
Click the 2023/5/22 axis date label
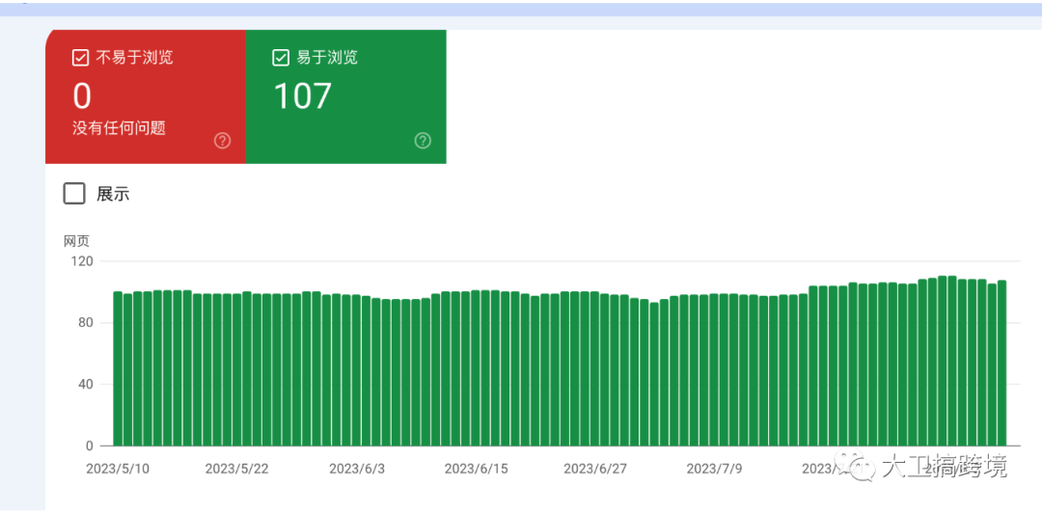236,469
